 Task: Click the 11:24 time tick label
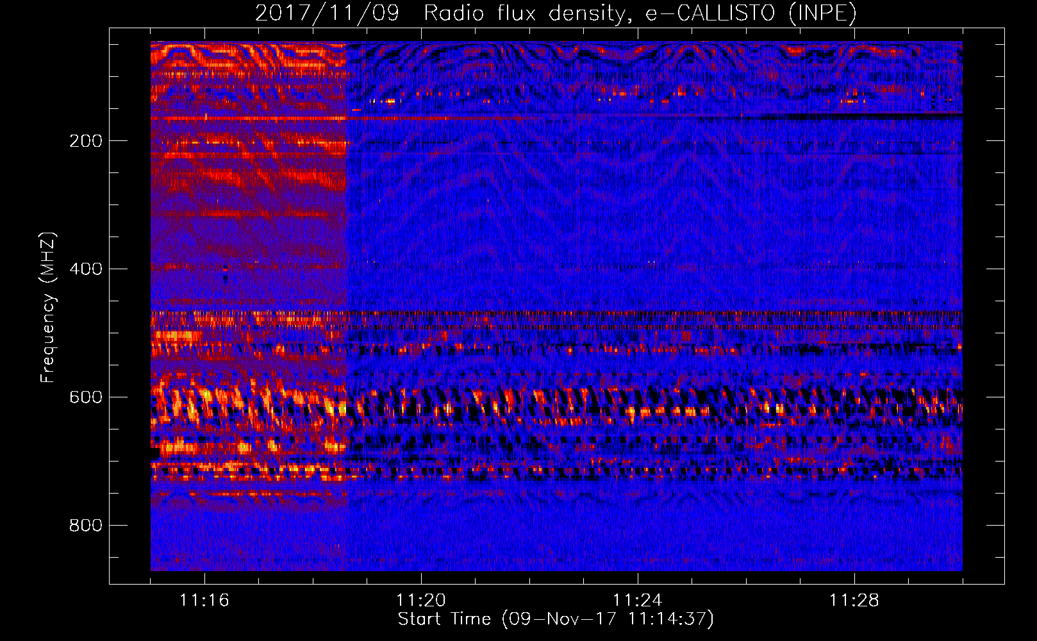[x=638, y=601]
